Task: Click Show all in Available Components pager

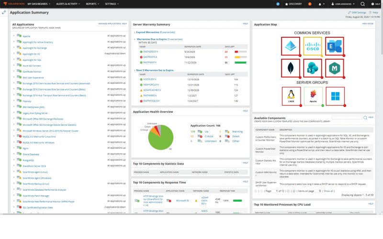Action: (328, 191)
